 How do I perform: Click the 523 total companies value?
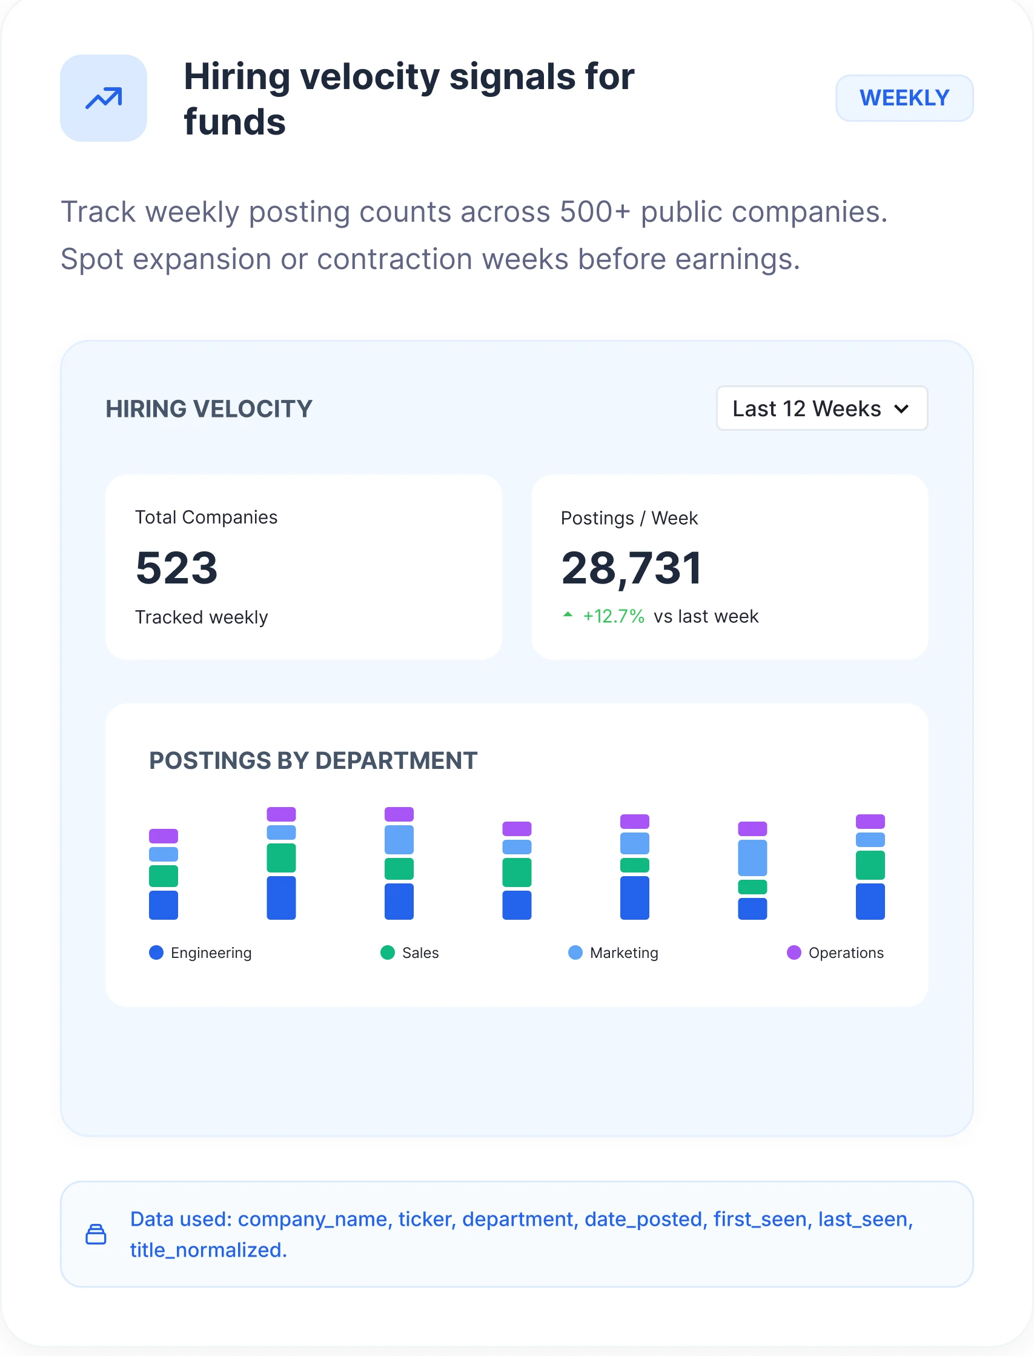pyautogui.click(x=177, y=568)
